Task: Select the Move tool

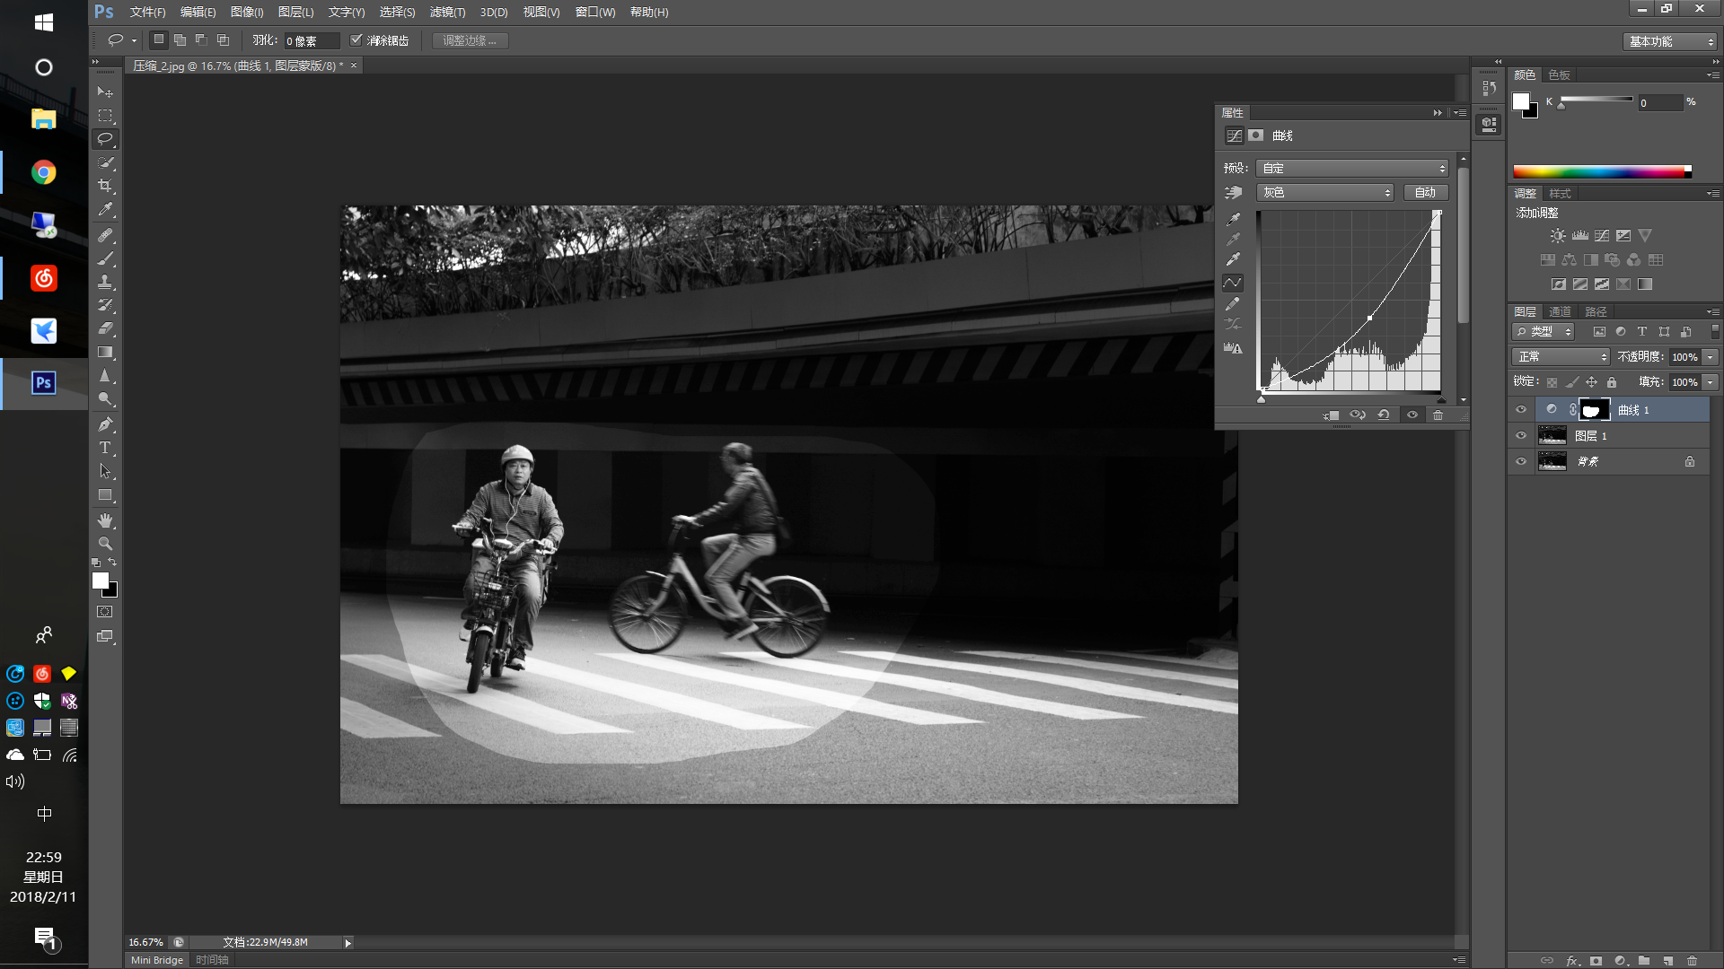Action: pyautogui.click(x=105, y=92)
